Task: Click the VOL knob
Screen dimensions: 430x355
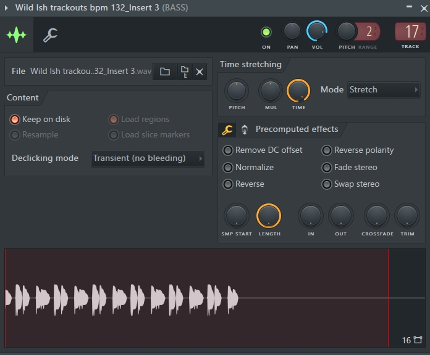Action: pos(317,31)
